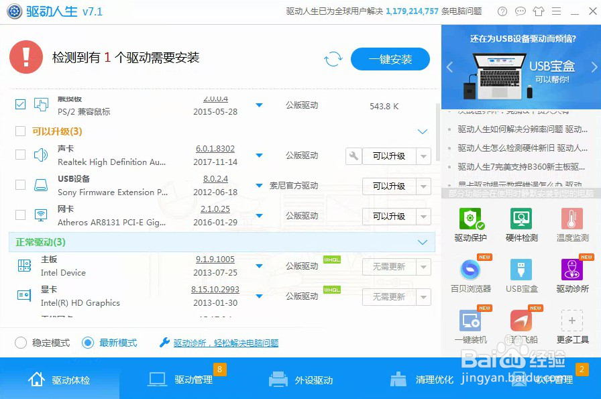Open article 驱动人生如何解决分辨率问题
The image size is (601, 399).
tap(523, 129)
